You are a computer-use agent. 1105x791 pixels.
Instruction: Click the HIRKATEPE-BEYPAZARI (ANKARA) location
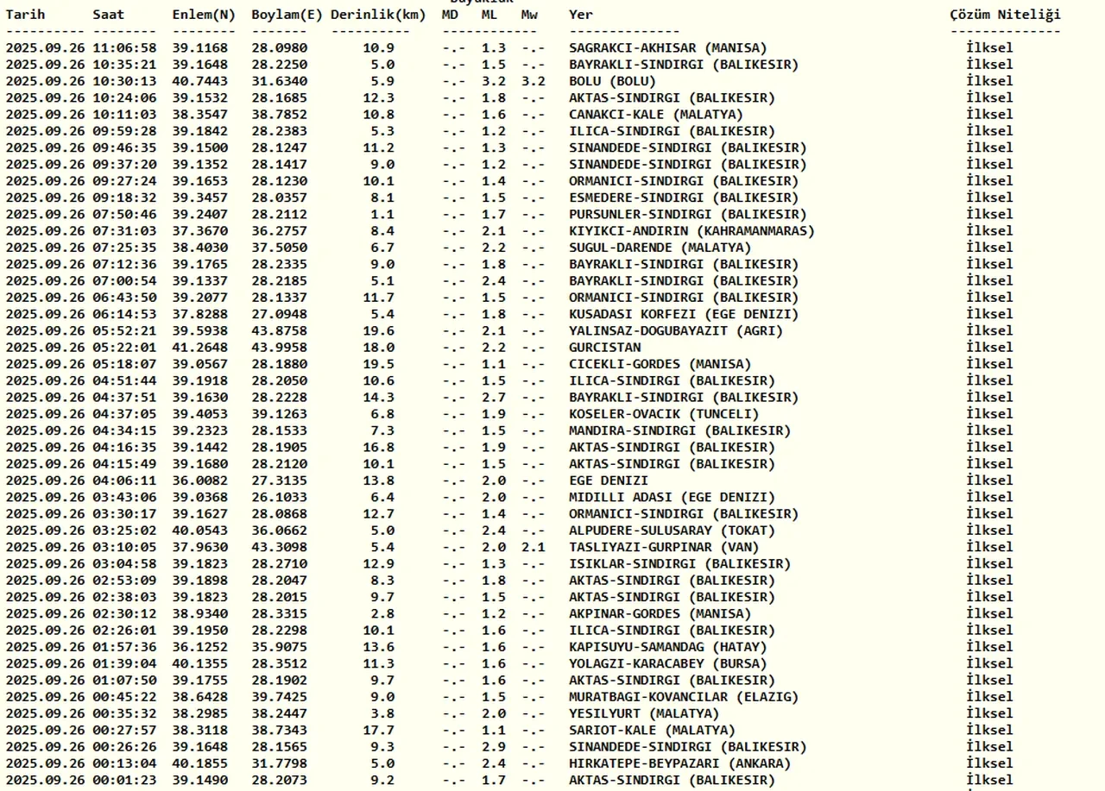pyautogui.click(x=679, y=764)
